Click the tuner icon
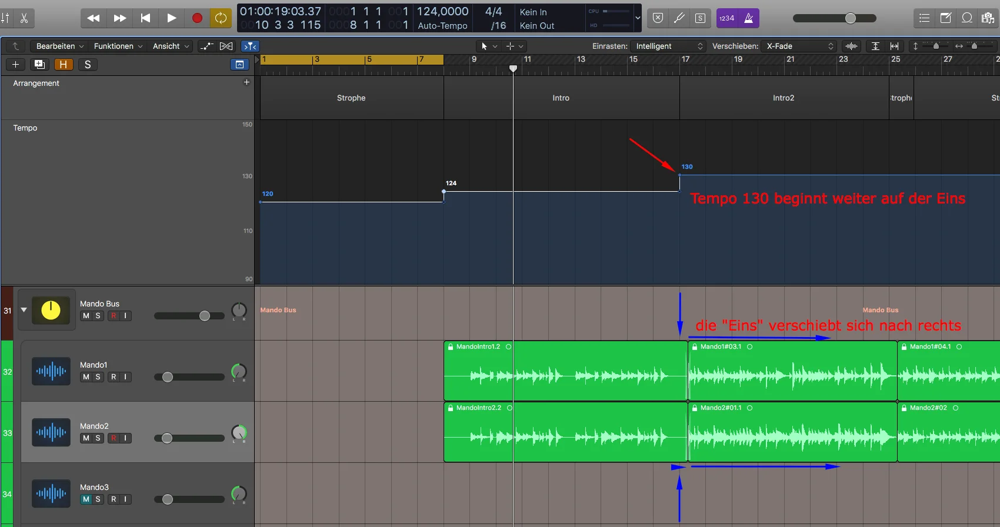Viewport: 1000px width, 527px height. pyautogui.click(x=679, y=18)
